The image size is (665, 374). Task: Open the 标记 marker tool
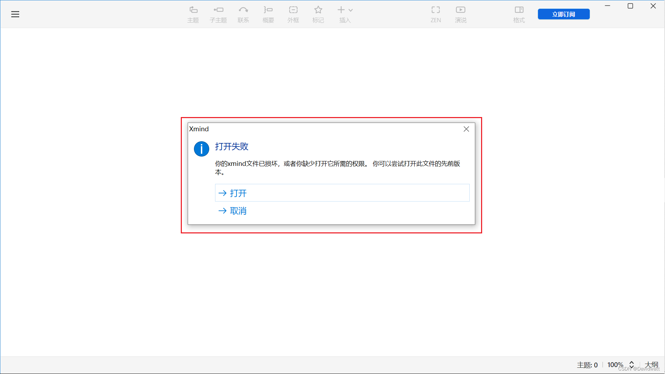(x=318, y=15)
